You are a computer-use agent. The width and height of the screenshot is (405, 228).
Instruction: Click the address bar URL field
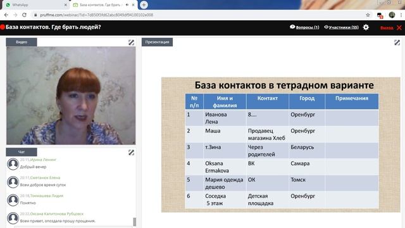point(196,15)
